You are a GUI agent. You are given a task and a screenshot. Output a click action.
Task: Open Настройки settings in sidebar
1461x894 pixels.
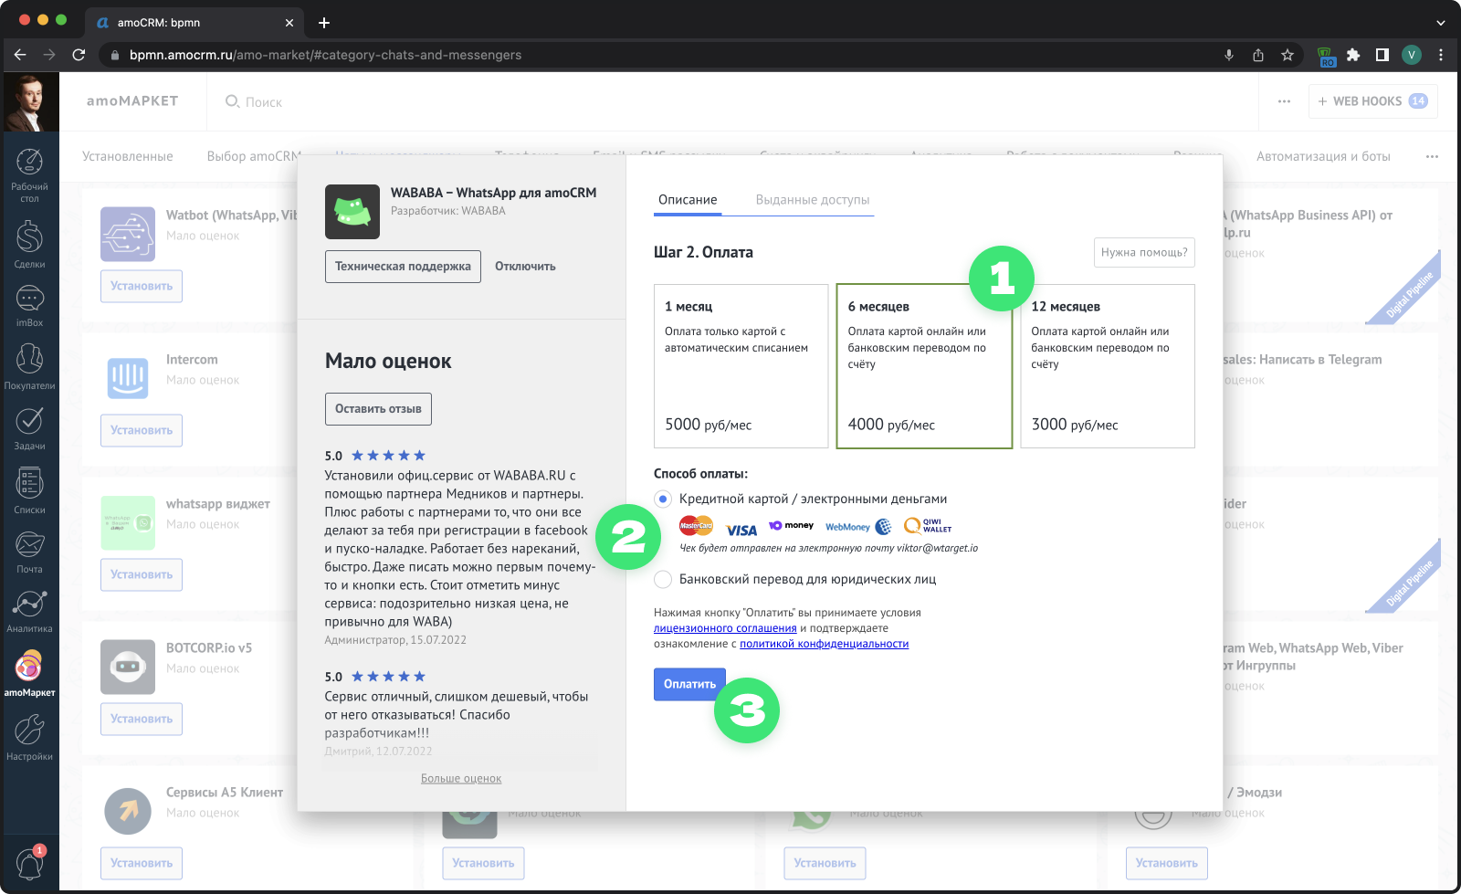click(x=29, y=738)
